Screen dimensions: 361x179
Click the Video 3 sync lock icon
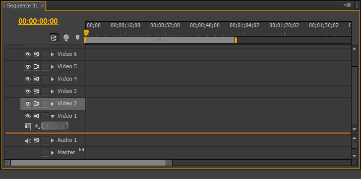pos(36,91)
